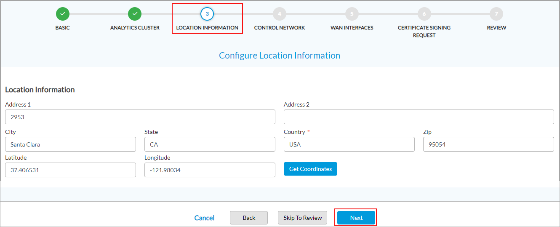Go to step 5 WAN Interfaces circle

click(x=352, y=14)
